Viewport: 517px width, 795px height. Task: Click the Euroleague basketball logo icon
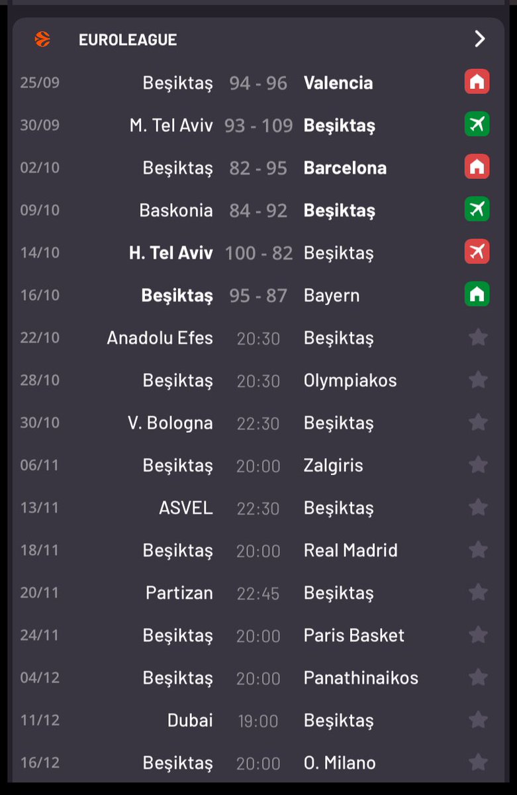[42, 40]
